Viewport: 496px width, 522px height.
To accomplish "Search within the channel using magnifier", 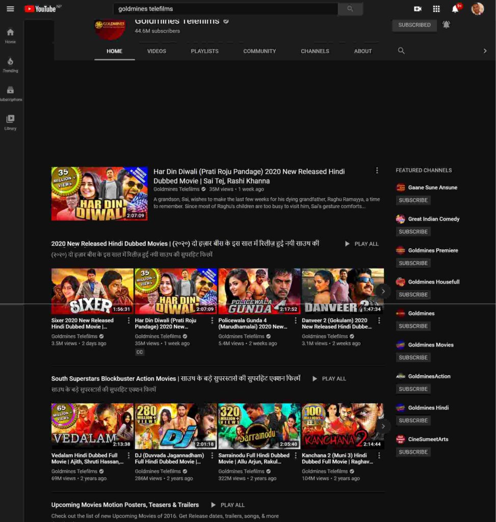I will point(401,50).
